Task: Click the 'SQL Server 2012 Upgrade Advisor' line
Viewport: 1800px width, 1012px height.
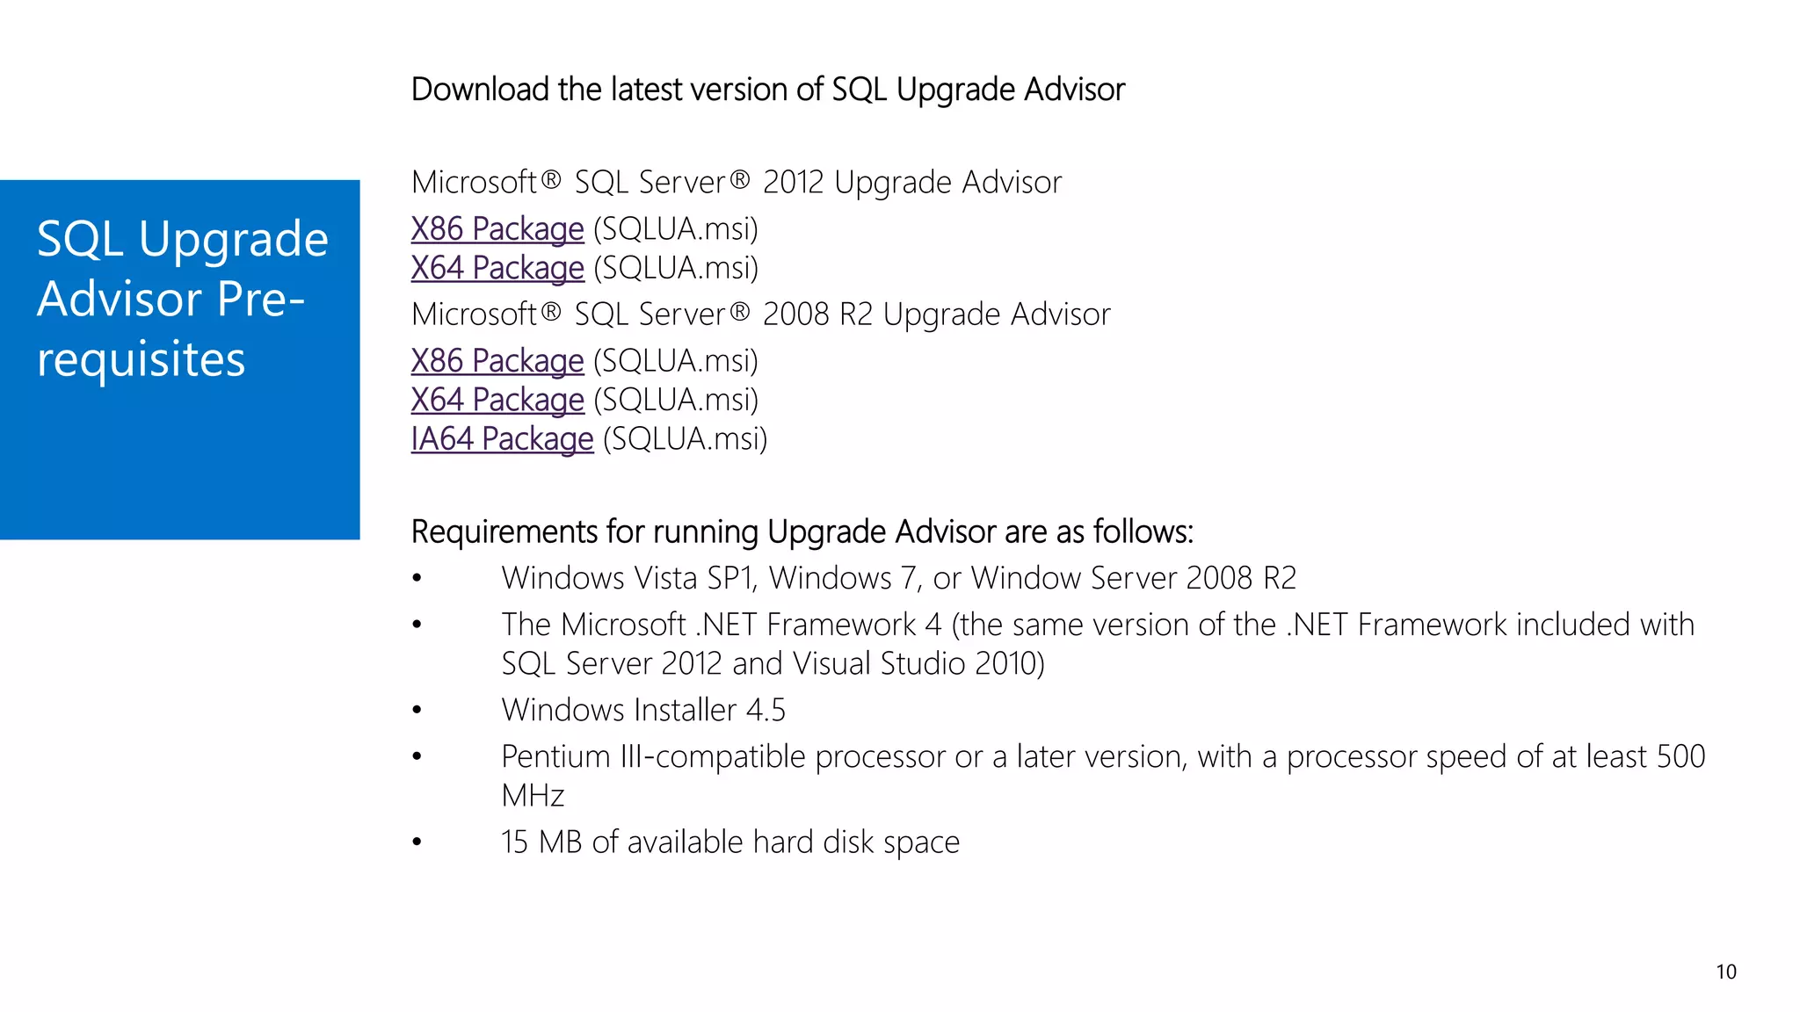Action: pyautogui.click(x=737, y=183)
